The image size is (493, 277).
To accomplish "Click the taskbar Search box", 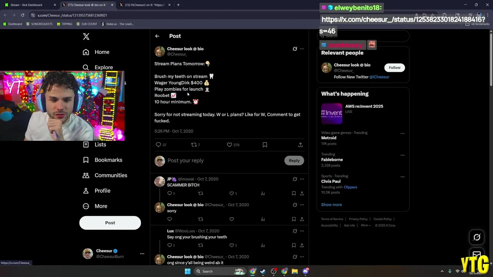I will point(220,271).
